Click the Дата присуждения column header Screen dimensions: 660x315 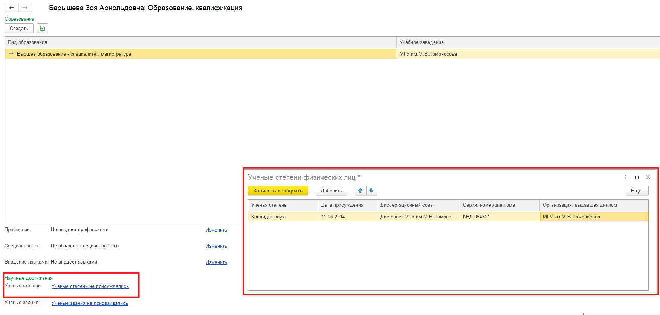348,205
